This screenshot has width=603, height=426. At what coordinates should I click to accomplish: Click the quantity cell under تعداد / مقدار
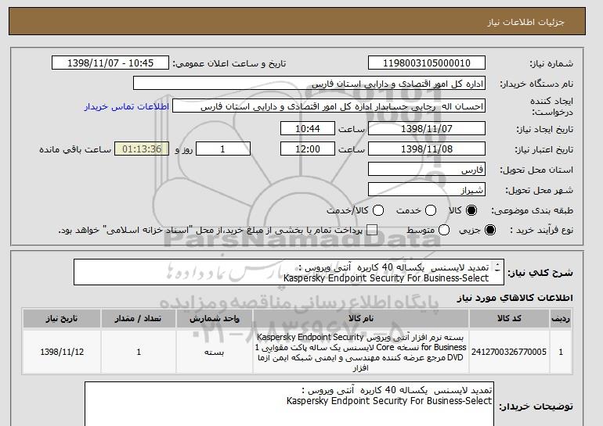pyautogui.click(x=139, y=352)
